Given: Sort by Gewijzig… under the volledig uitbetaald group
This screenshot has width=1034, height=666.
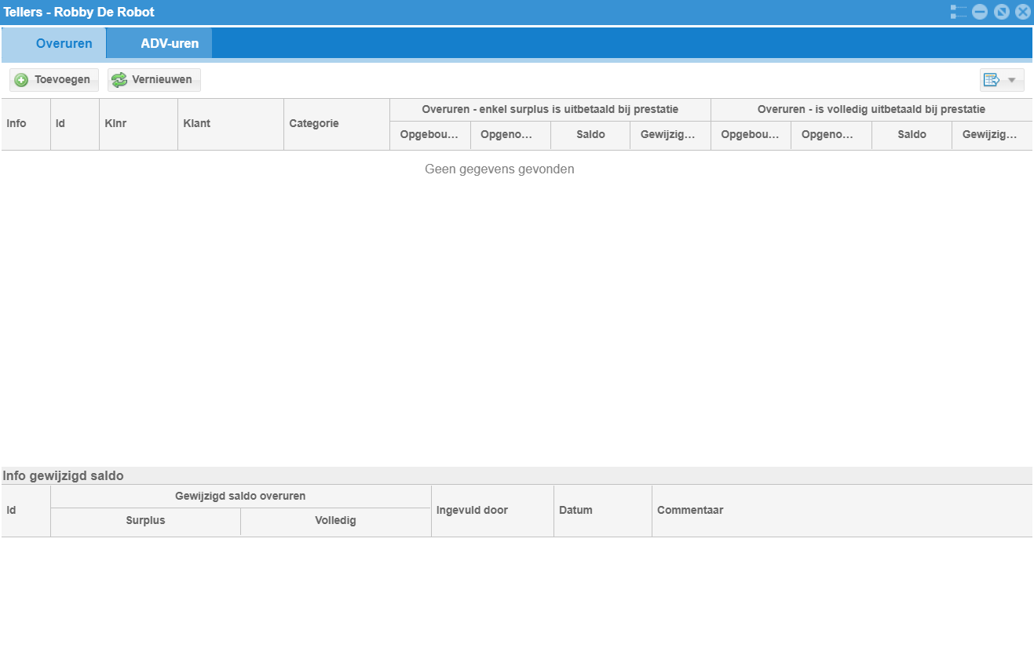Looking at the screenshot, I should [992, 135].
